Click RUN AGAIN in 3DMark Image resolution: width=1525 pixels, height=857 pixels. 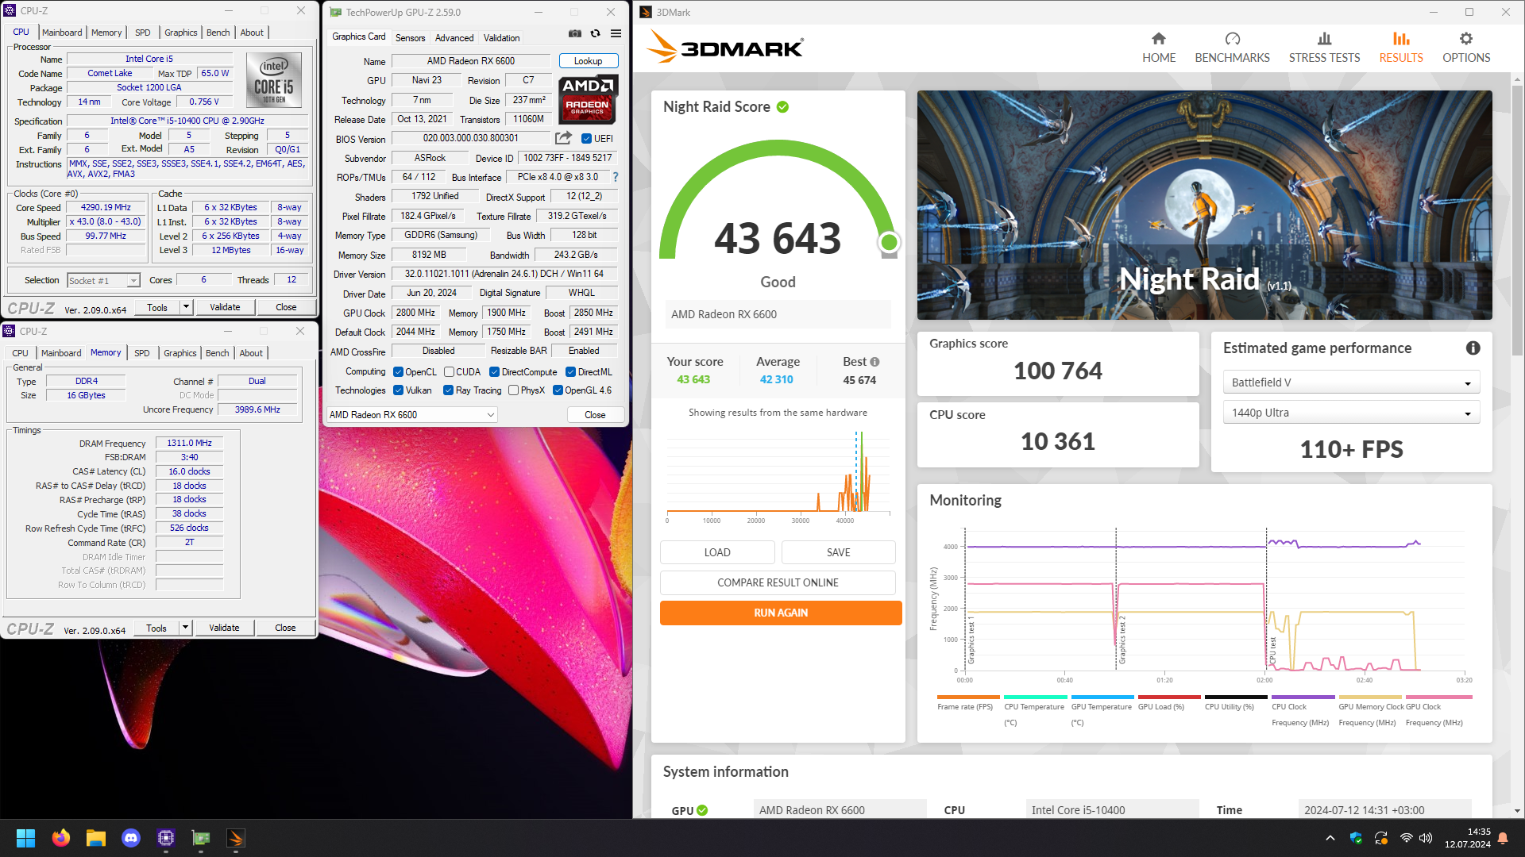[781, 613]
